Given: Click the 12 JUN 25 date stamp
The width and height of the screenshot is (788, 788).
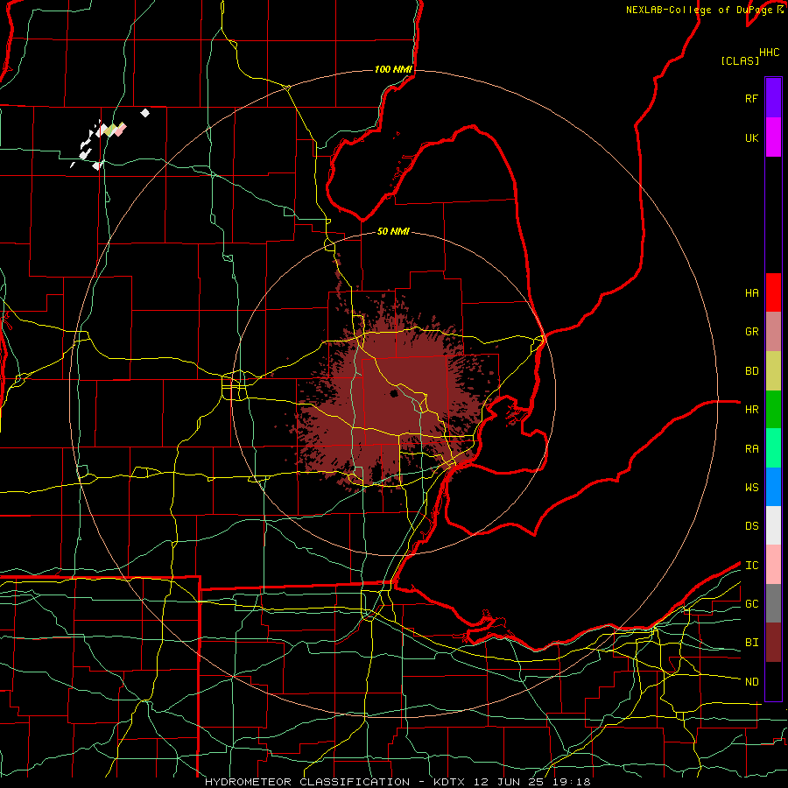Looking at the screenshot, I should coord(509,782).
